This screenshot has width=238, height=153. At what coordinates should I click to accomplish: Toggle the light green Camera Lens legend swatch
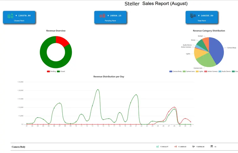coord(184,71)
